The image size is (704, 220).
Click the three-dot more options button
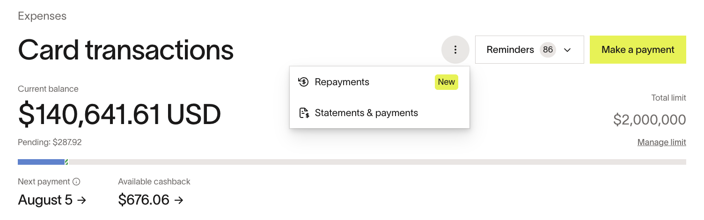455,50
